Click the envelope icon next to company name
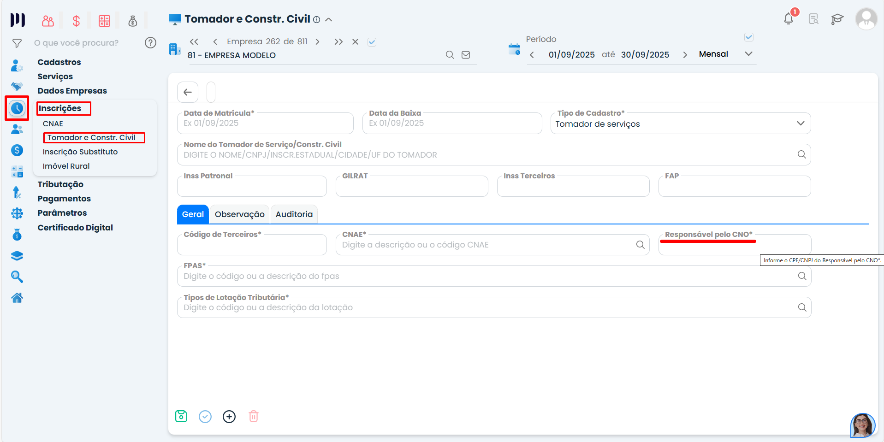Screen dimensions: 884x442 click(x=466, y=55)
